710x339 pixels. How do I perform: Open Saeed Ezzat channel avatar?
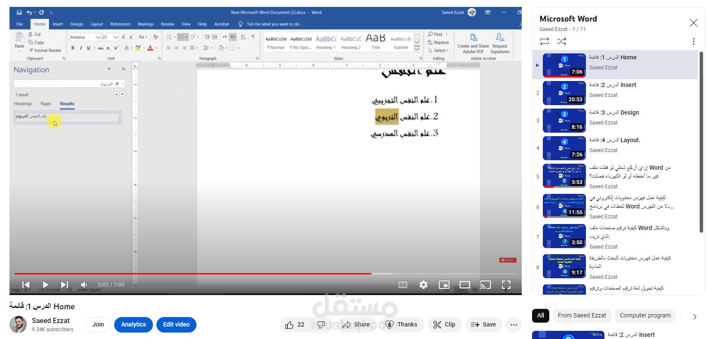pos(18,324)
